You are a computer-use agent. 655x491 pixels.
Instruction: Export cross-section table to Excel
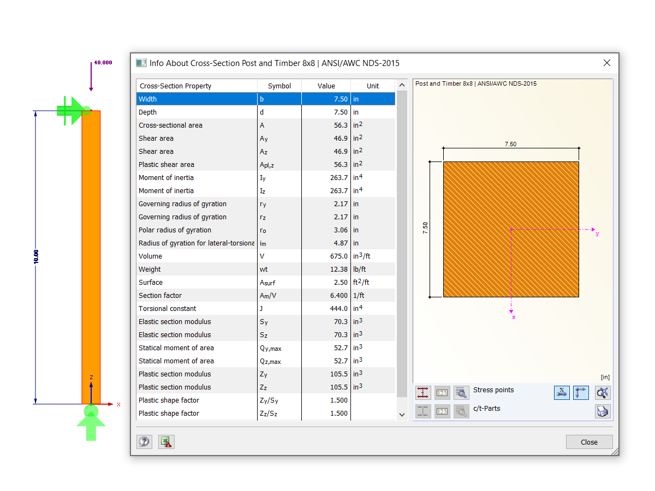[166, 442]
